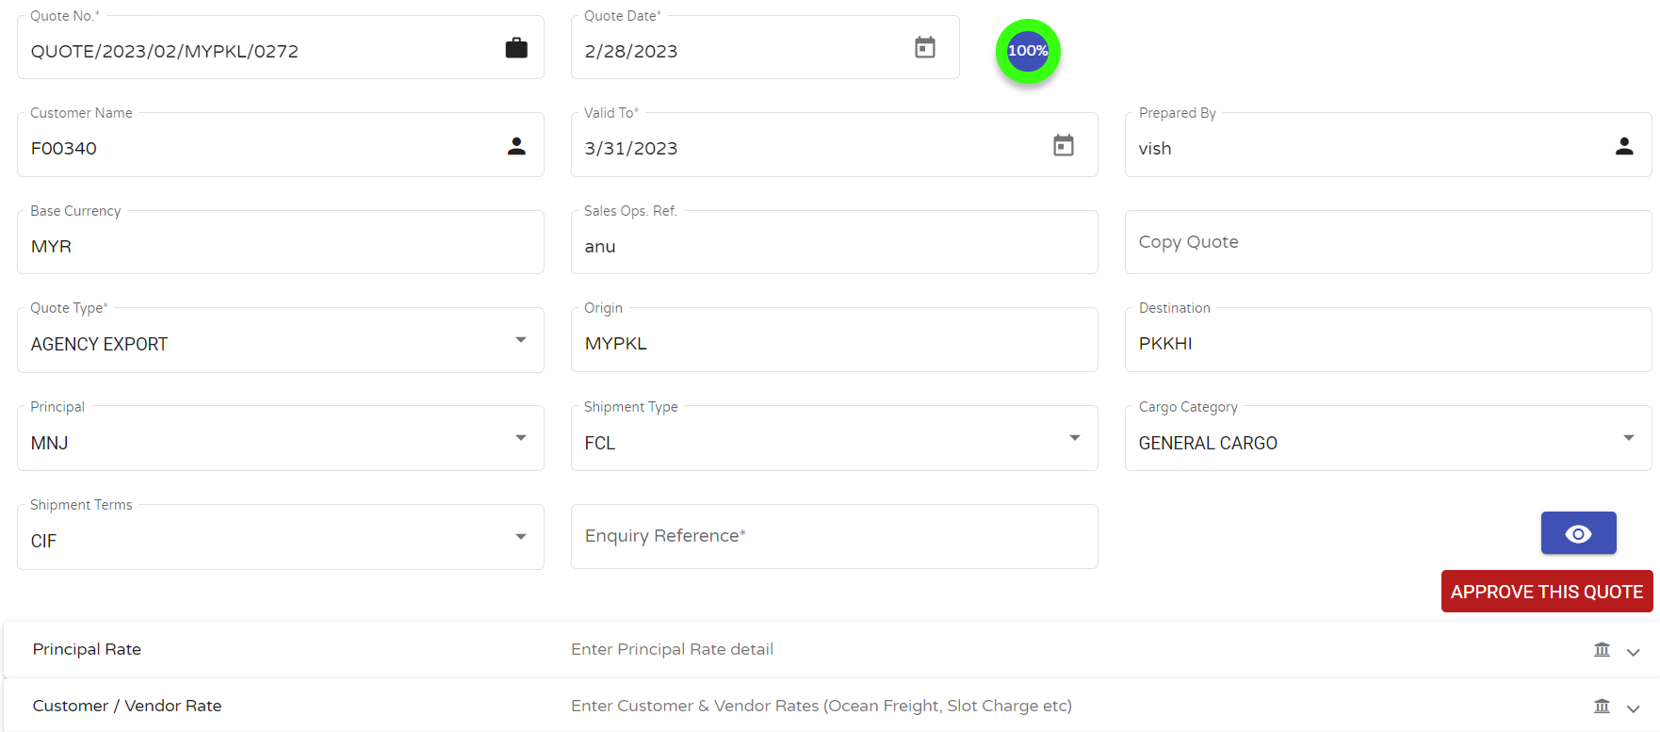
Task: Open the Quote Type dropdown
Action: point(281,340)
